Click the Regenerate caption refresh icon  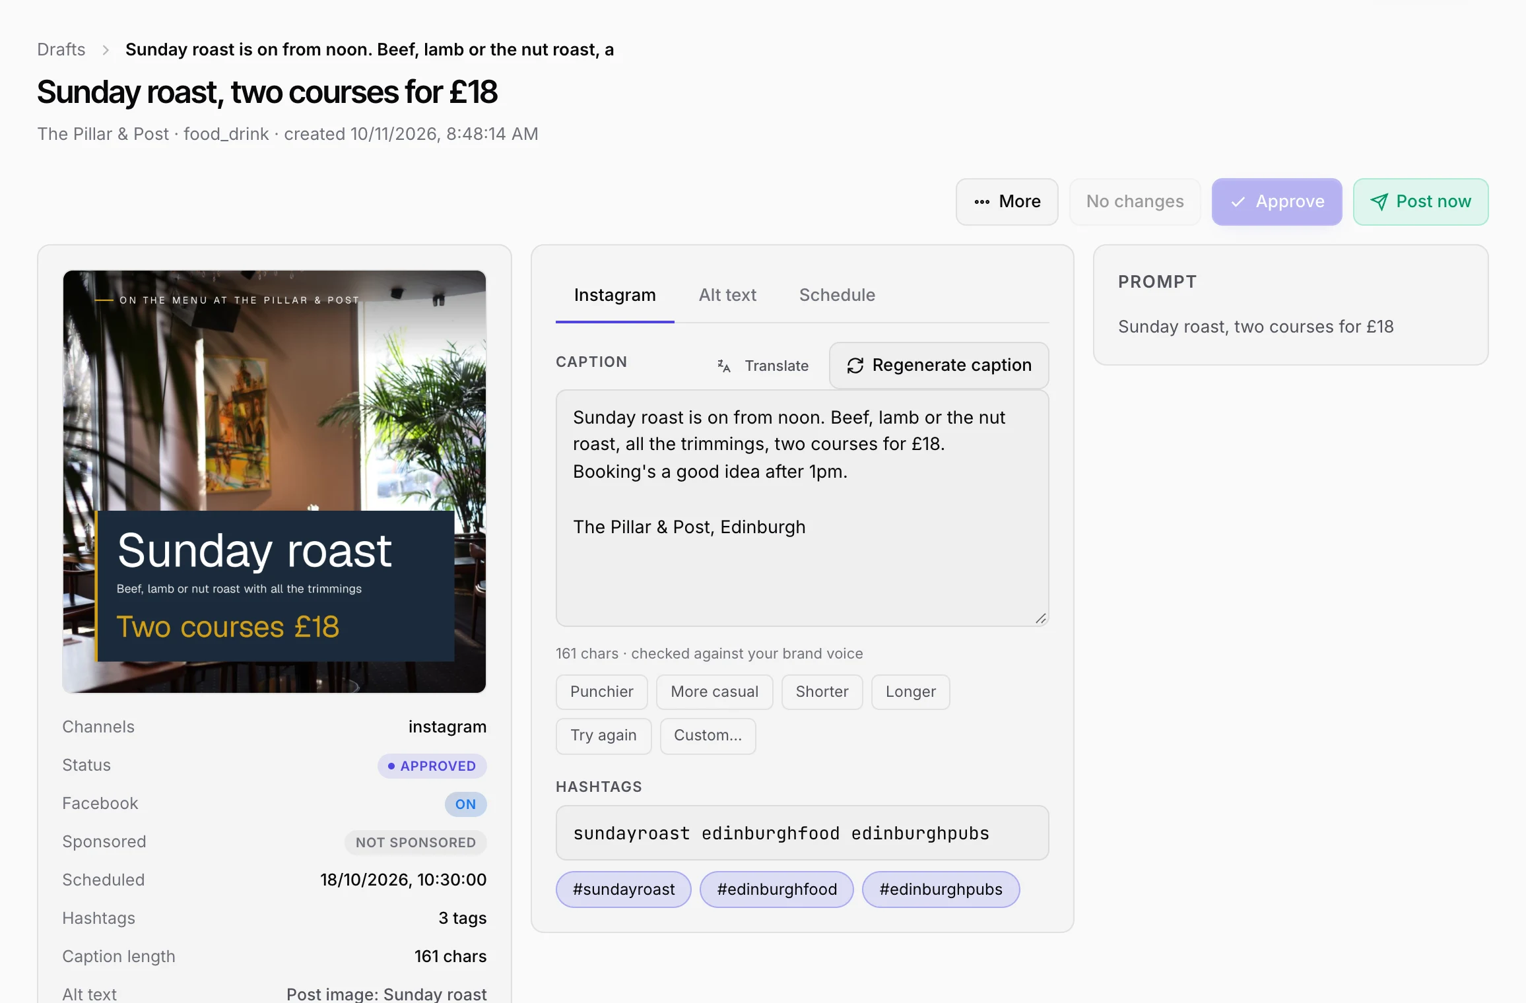(855, 366)
